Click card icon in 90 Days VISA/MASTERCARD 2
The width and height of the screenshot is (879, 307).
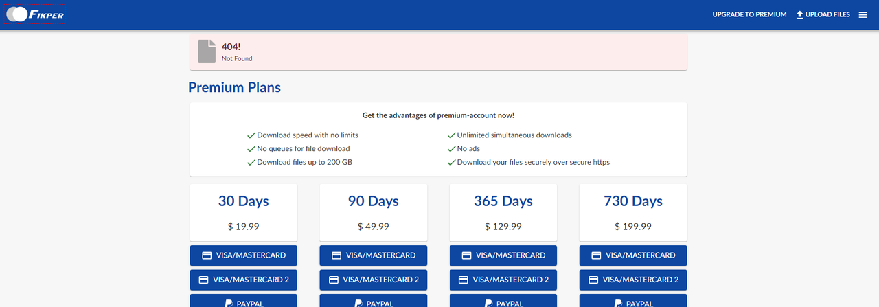[333, 280]
